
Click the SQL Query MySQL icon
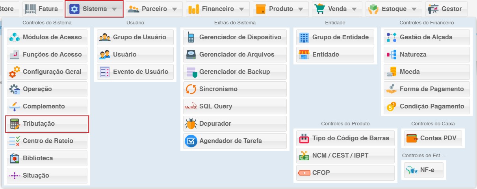(191, 106)
